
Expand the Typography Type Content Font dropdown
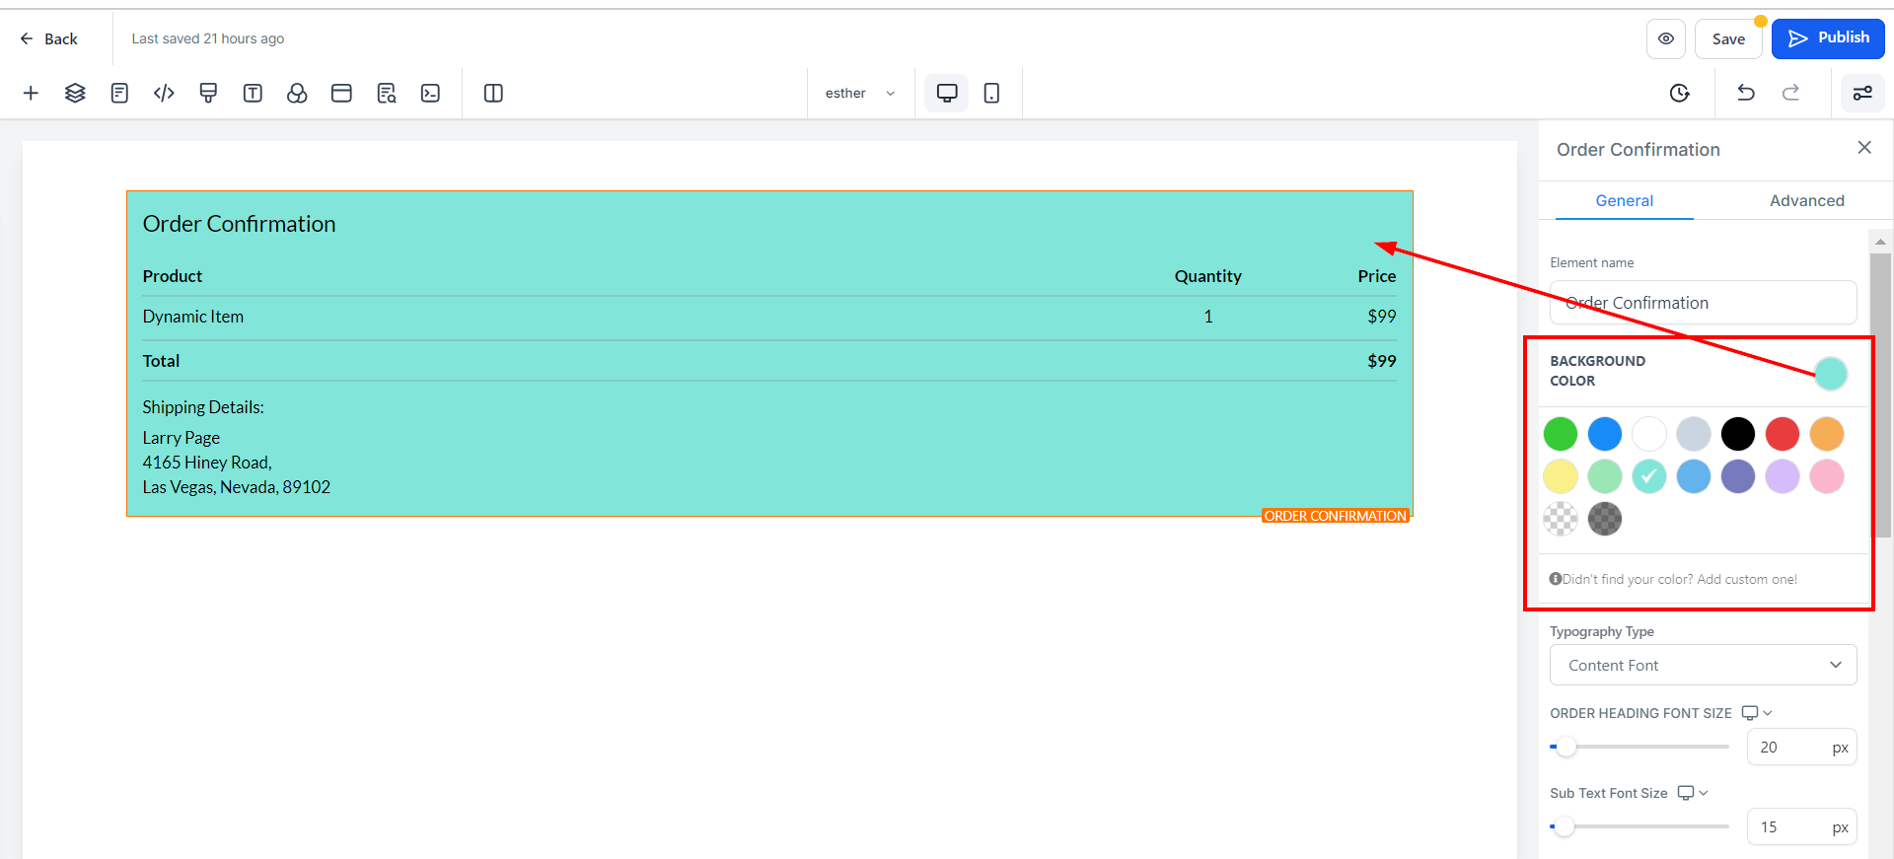pyautogui.click(x=1703, y=665)
